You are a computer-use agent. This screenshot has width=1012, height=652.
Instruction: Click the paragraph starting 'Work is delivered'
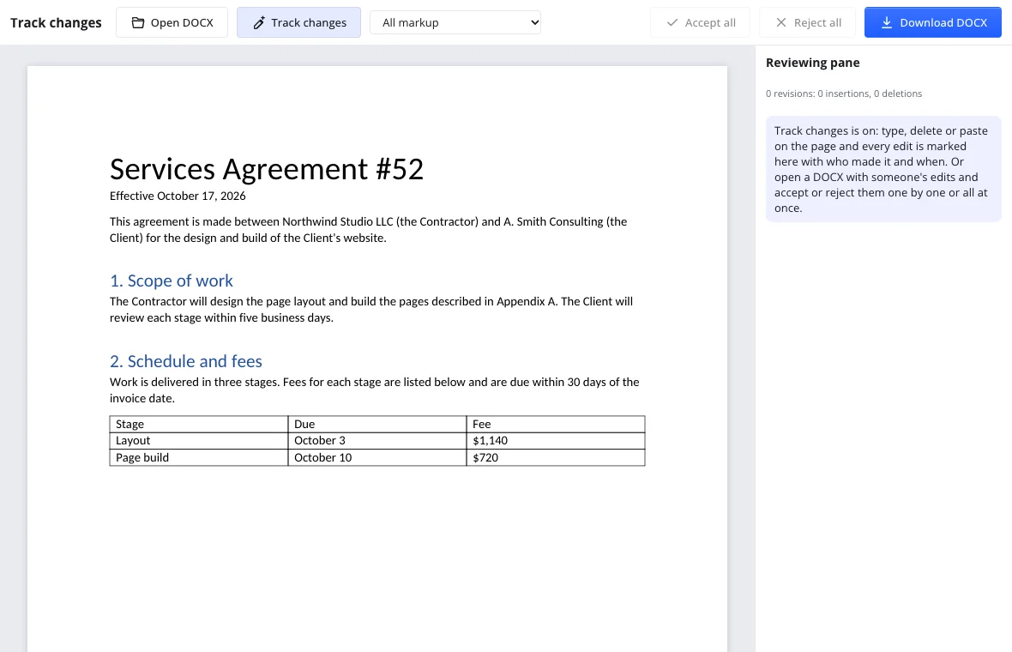(374, 389)
